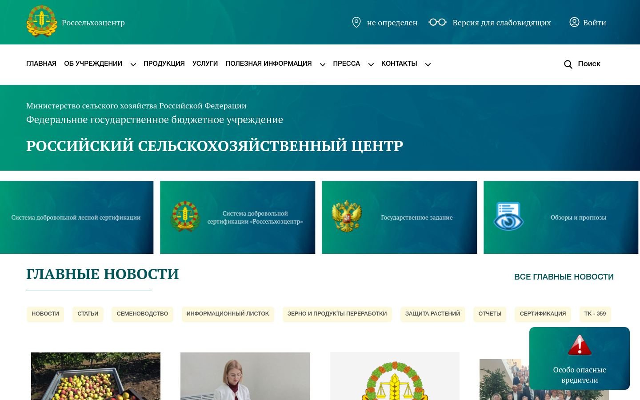
Task: Click the Россельхозцентр emblem on certification tile
Action: [x=185, y=216]
